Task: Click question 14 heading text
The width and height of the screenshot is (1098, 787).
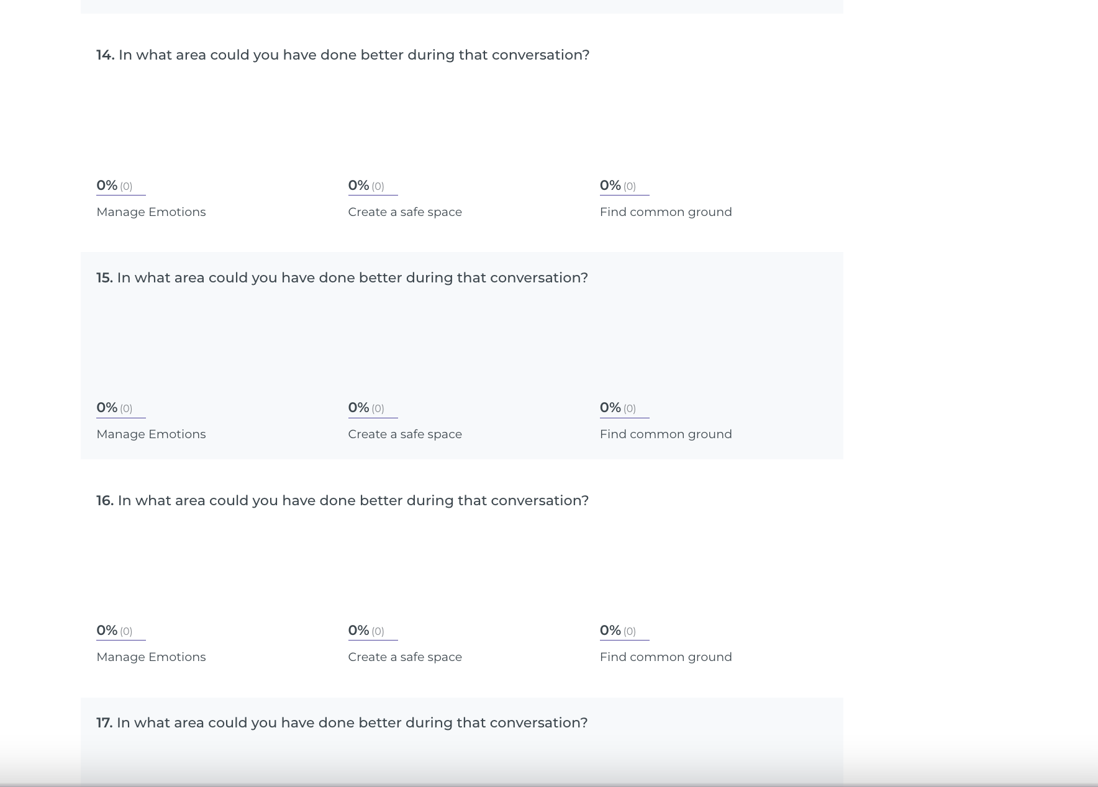Action: coord(342,55)
